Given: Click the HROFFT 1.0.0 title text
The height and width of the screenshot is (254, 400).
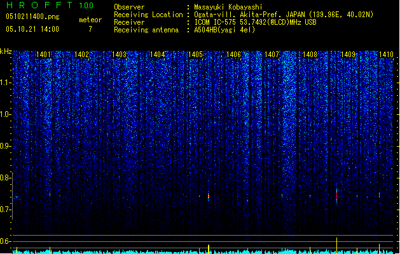Looking at the screenshot, I should [50, 5].
